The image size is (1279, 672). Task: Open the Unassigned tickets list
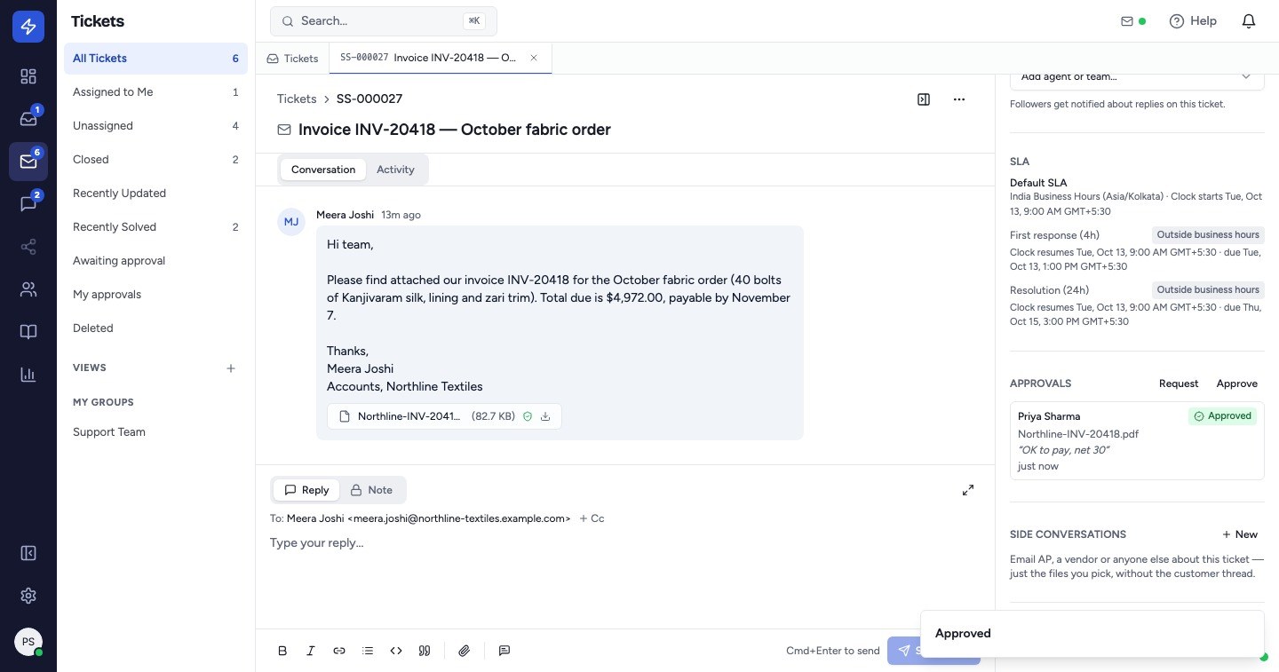click(155, 126)
